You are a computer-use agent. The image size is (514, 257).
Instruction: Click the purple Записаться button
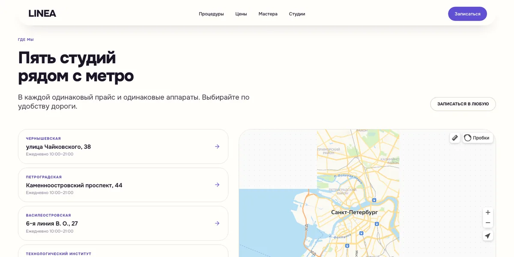(x=467, y=14)
